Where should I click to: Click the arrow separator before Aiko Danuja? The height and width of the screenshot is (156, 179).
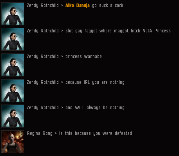tap(62, 5)
